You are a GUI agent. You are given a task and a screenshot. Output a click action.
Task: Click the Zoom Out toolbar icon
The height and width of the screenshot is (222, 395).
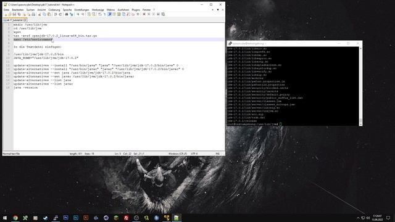[83, 14]
